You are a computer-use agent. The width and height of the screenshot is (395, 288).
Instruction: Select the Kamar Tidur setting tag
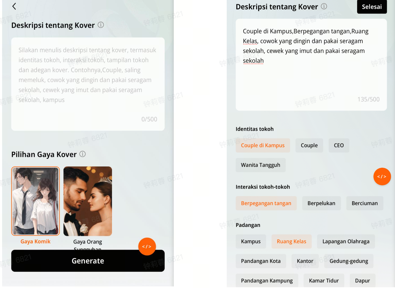click(324, 281)
